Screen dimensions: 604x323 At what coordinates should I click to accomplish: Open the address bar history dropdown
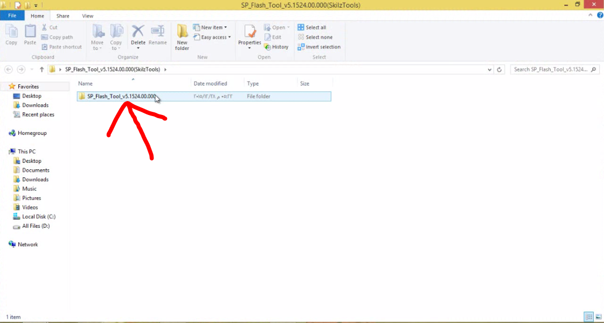point(490,69)
